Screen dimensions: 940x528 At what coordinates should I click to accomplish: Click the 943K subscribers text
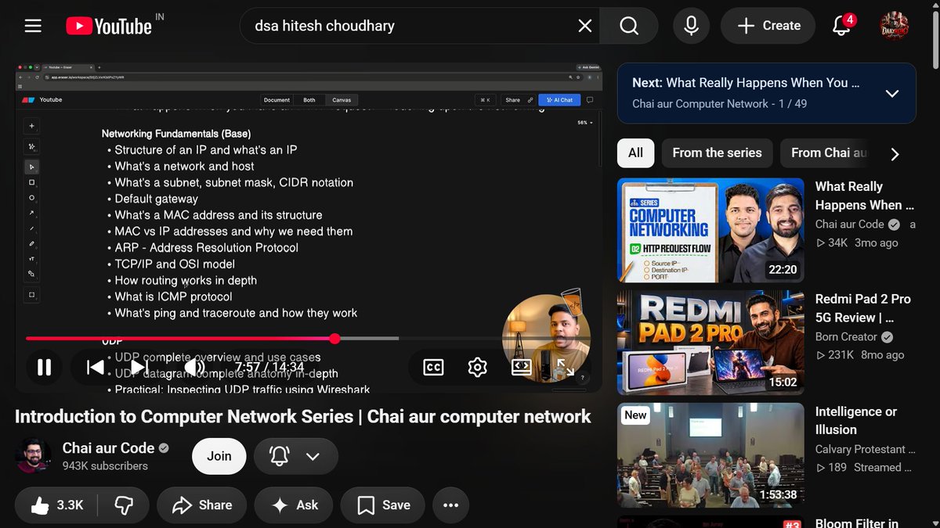click(105, 465)
